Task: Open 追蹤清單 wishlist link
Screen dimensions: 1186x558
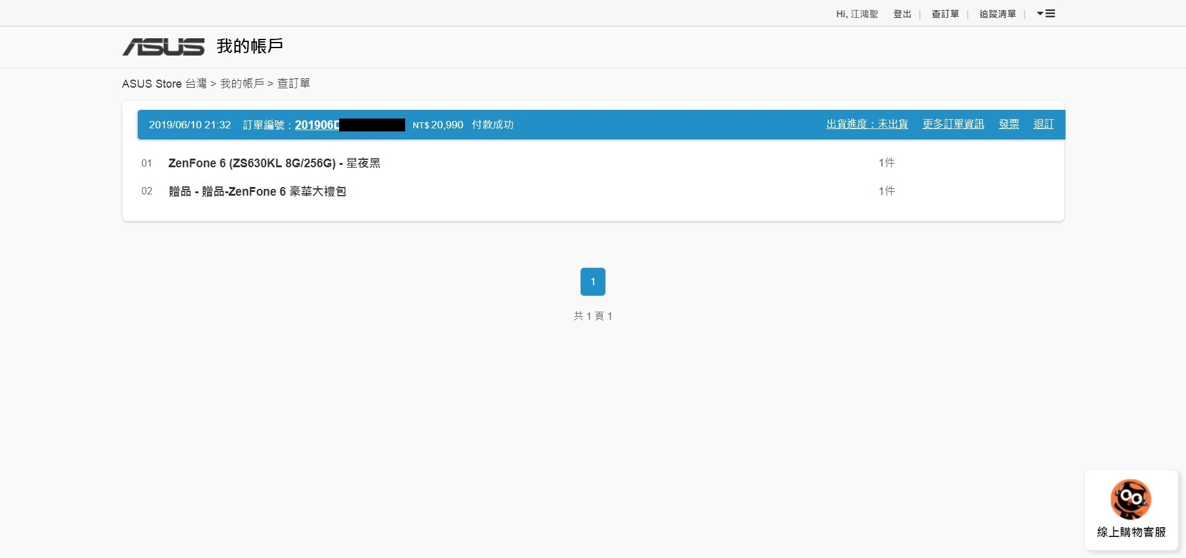Action: pyautogui.click(x=998, y=14)
